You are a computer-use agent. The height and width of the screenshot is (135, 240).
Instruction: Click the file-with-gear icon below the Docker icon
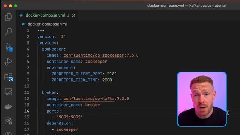[9, 121]
